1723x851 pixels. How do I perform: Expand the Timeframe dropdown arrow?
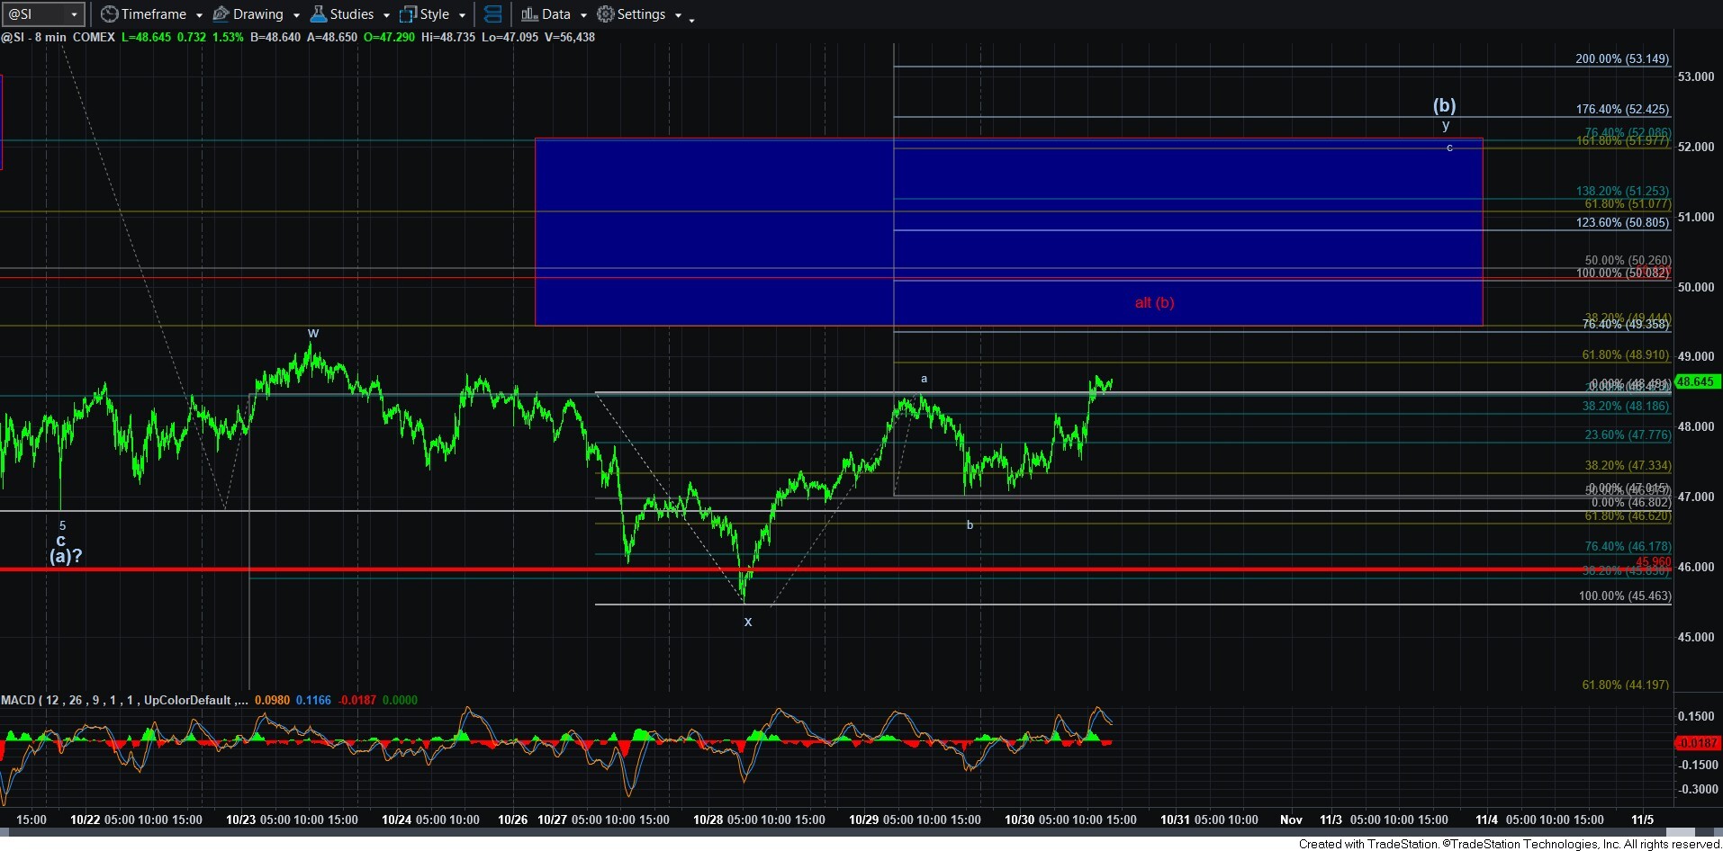coord(199,15)
